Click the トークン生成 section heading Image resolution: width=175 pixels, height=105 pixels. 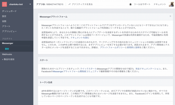[46, 82]
